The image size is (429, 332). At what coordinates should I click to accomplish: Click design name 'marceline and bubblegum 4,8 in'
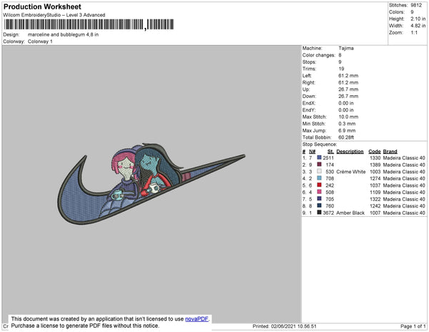(x=63, y=35)
